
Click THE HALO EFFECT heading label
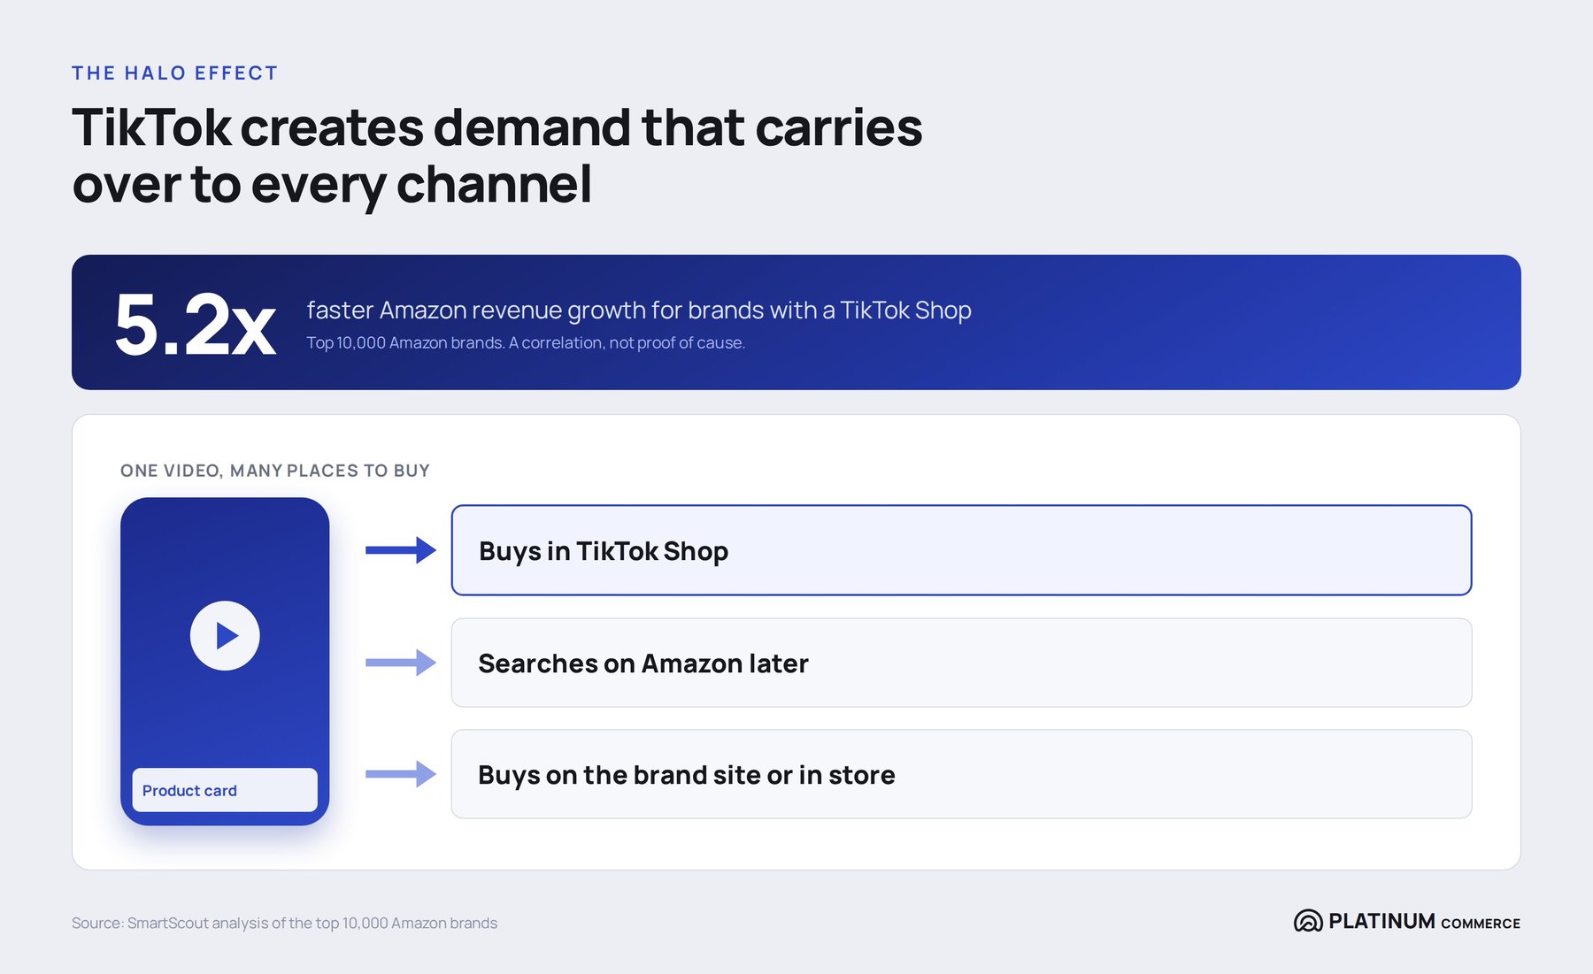coord(175,73)
